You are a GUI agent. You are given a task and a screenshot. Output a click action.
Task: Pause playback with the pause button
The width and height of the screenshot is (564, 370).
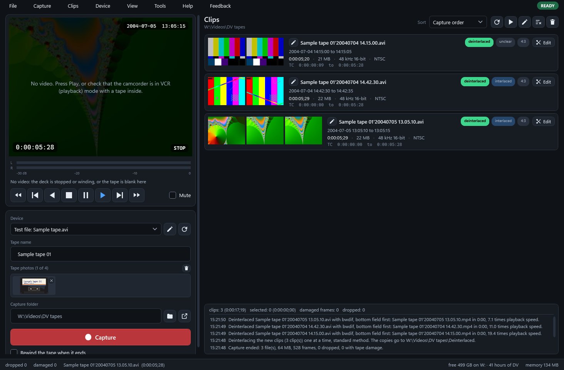click(x=86, y=195)
